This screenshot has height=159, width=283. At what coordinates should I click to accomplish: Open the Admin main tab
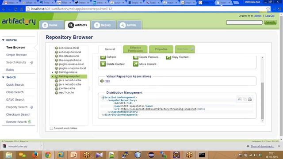pyautogui.click(x=129, y=25)
